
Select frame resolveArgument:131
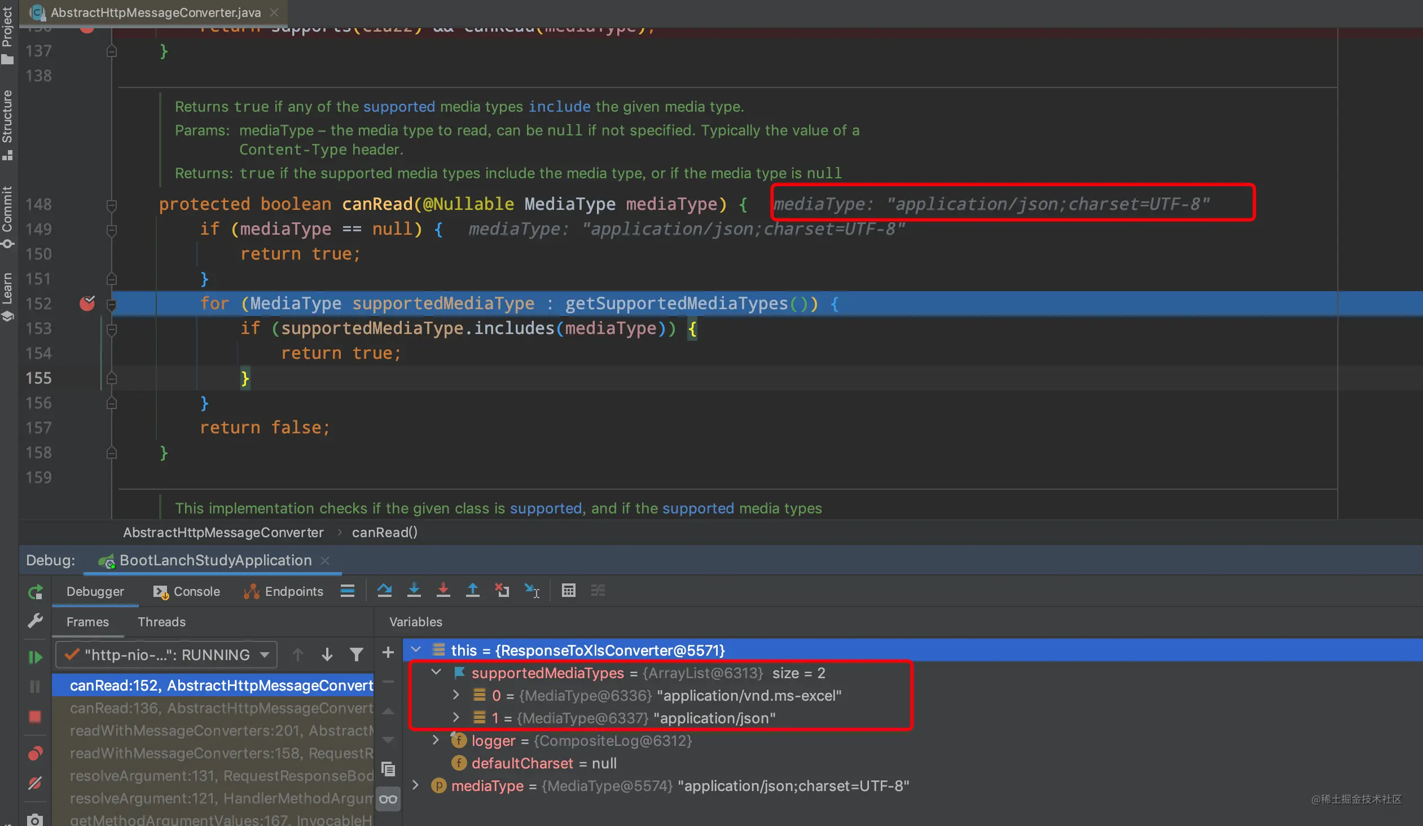213,776
